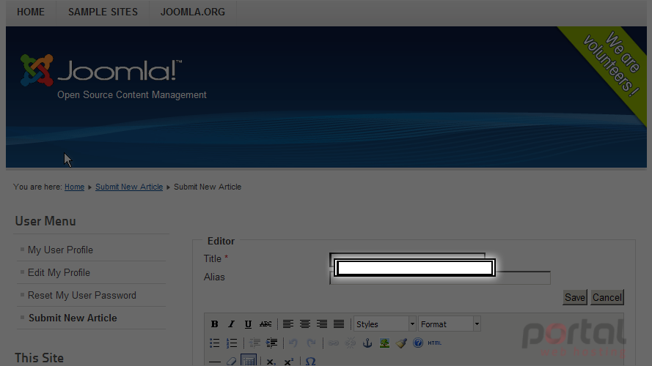Open Edit My Profile in User Menu
Screen dimensions: 652x366
(x=59, y=272)
